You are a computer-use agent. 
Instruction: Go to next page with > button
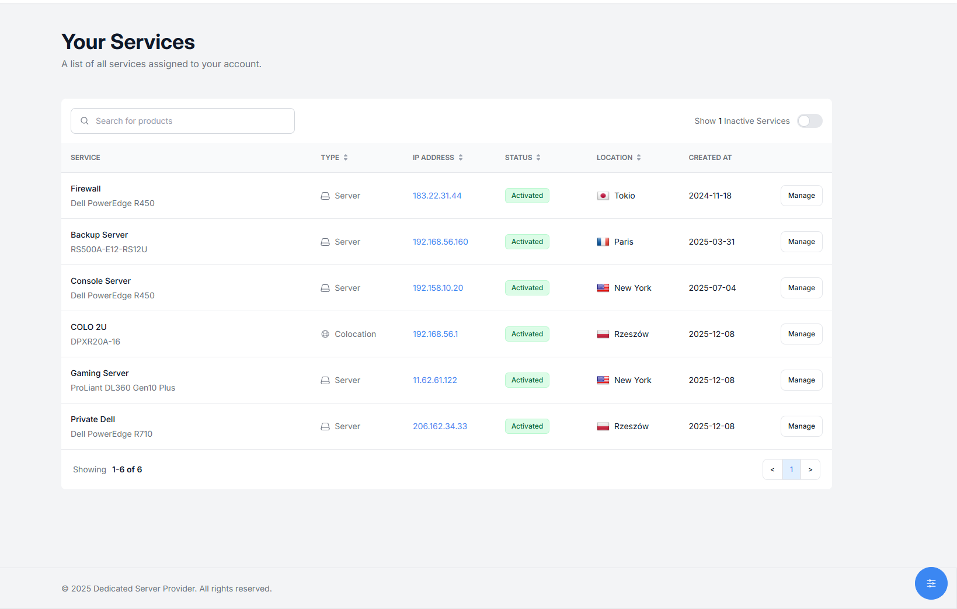[810, 469]
